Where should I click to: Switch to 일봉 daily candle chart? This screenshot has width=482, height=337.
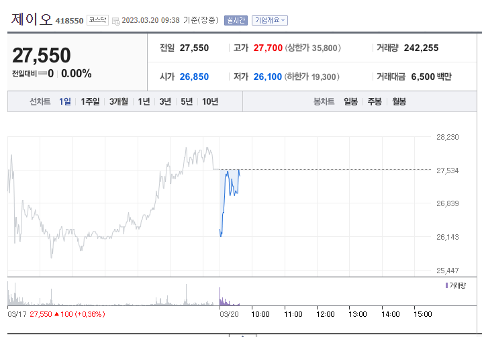tap(350, 101)
